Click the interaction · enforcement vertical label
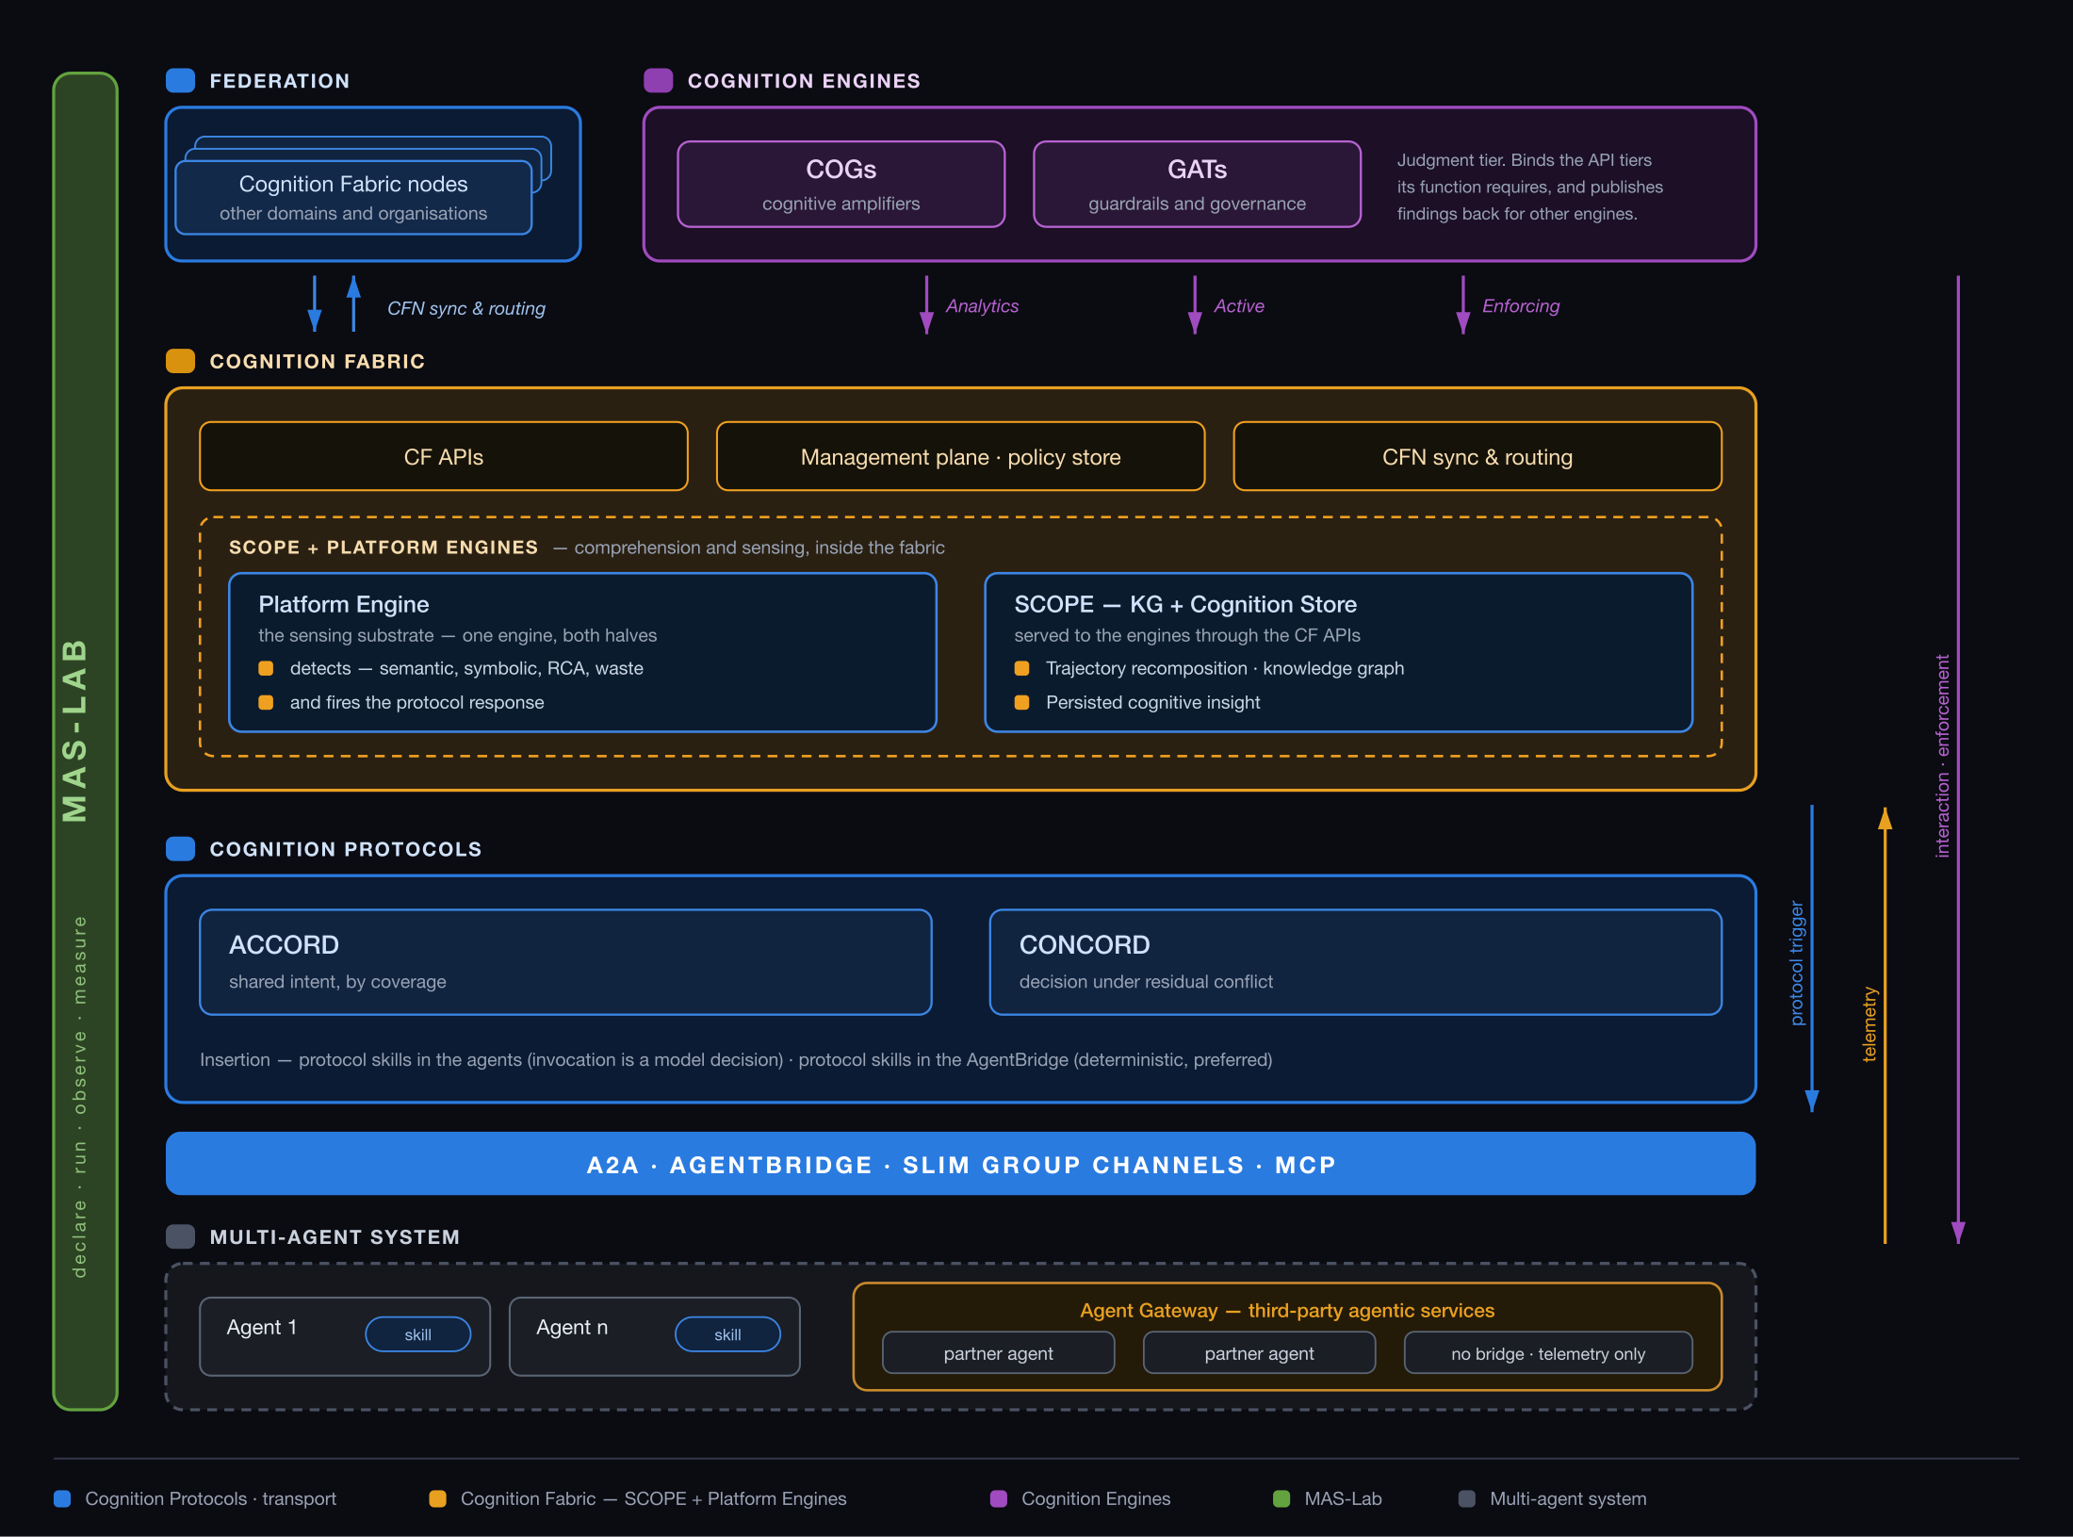The width and height of the screenshot is (2073, 1537). 1942,756
